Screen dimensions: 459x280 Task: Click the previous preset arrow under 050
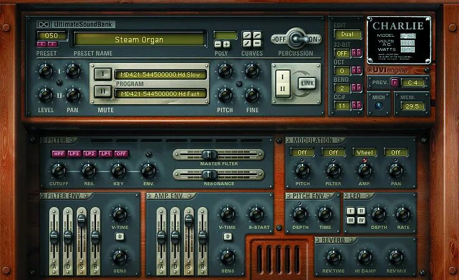point(42,44)
